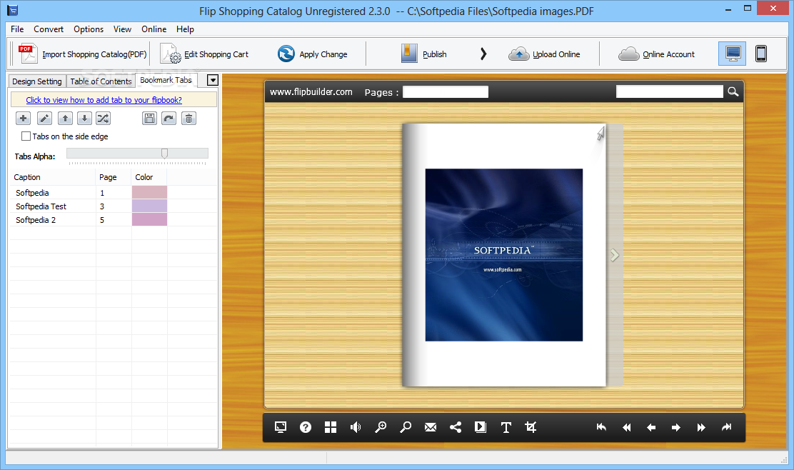Click Import Shopping Catalog(PDF) button
Screen dimensions: 794x470
tap(83, 54)
